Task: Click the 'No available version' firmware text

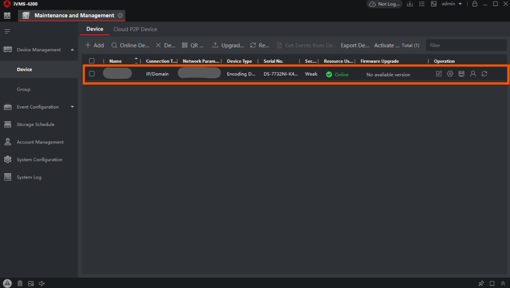Action: pyautogui.click(x=388, y=75)
